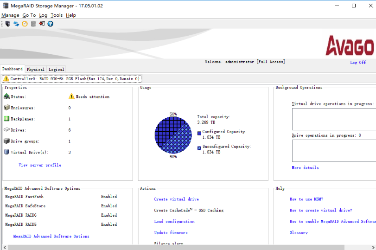Click the Needs attention warning triangle
Screen dimensions: 376x250
71,96
